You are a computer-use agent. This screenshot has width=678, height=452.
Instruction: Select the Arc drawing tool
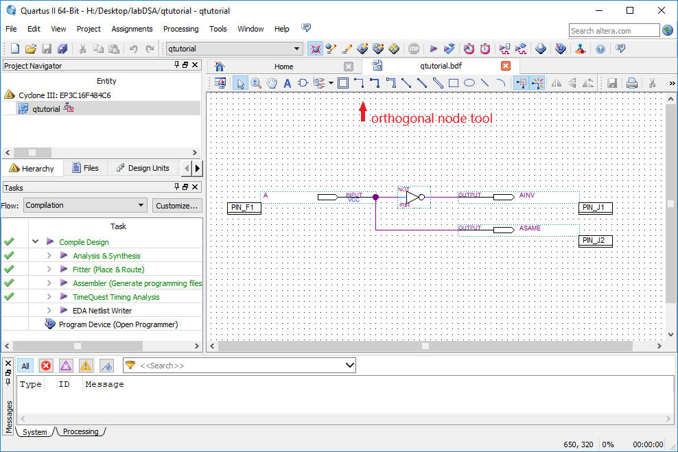click(501, 83)
